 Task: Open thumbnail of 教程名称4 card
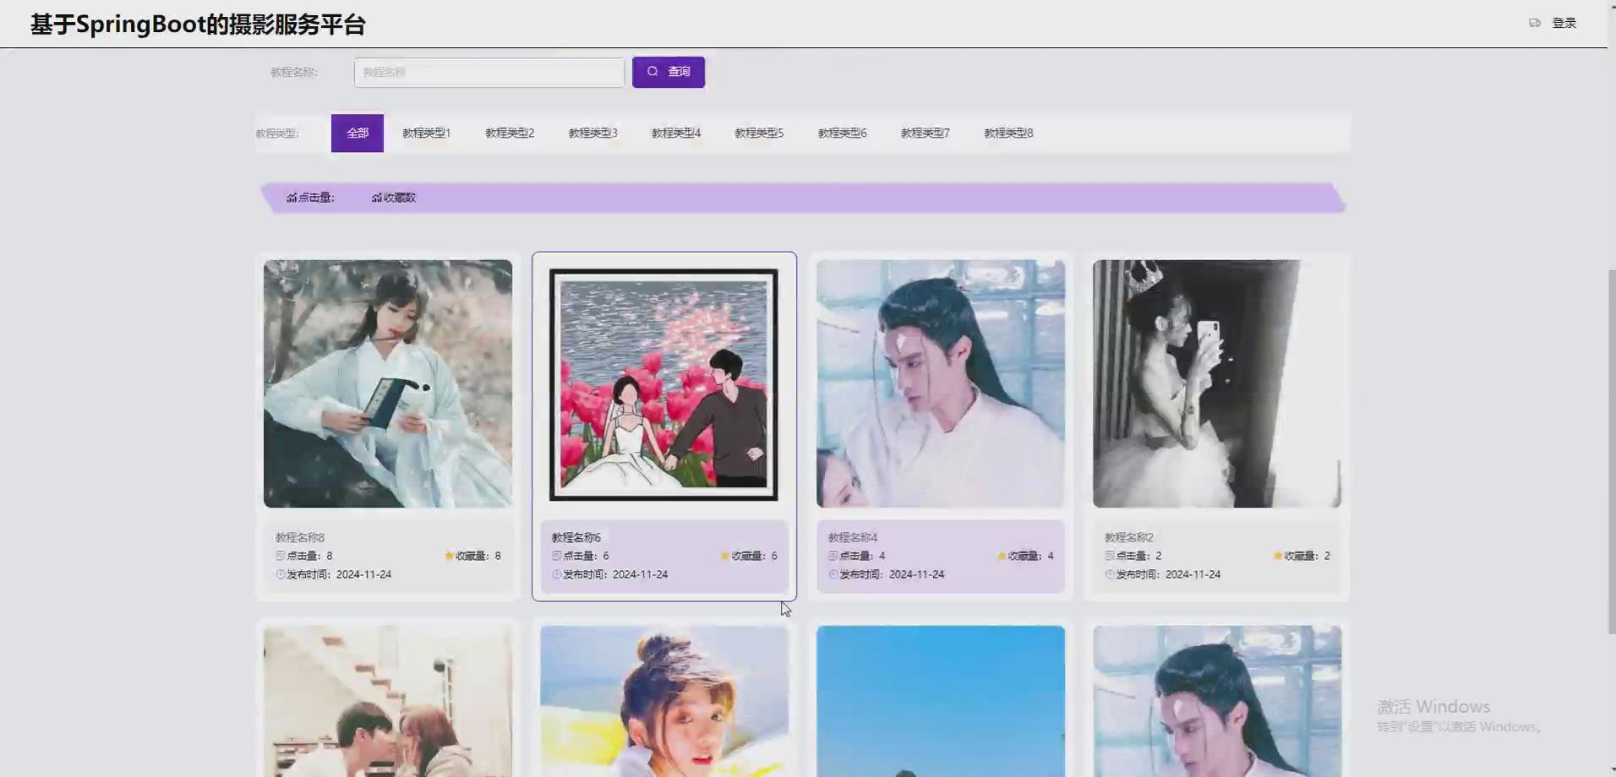tap(941, 383)
